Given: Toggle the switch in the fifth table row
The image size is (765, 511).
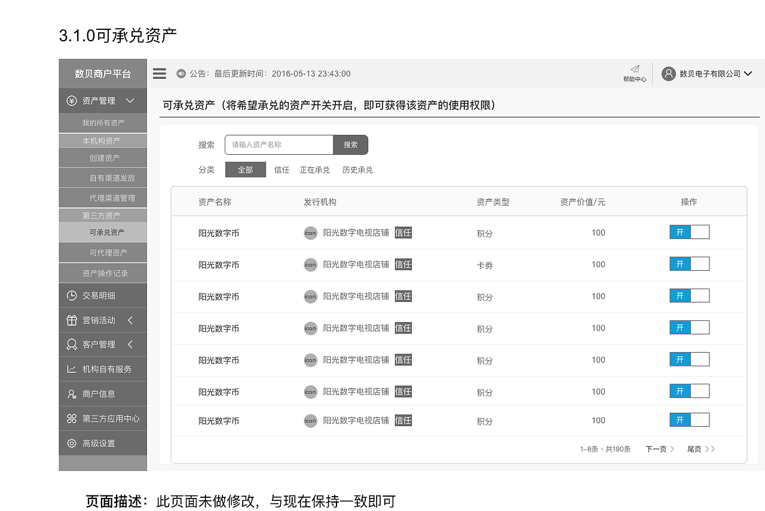Looking at the screenshot, I should (x=689, y=359).
